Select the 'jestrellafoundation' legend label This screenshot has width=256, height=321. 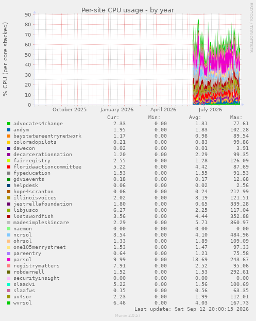[43, 204]
